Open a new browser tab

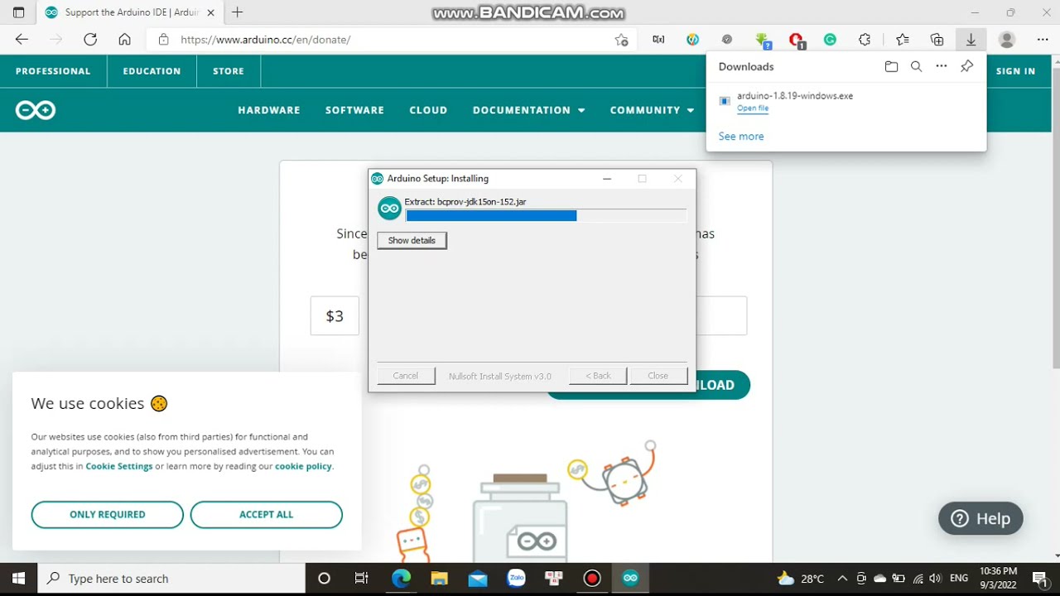pyautogui.click(x=238, y=12)
